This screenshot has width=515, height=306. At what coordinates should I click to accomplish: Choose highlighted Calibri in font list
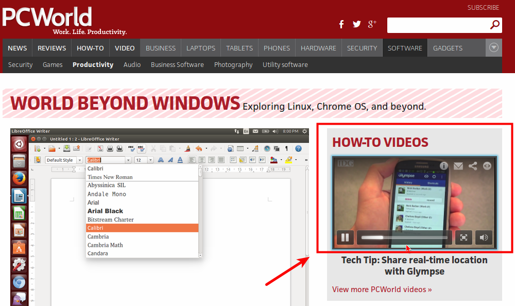tap(142, 228)
